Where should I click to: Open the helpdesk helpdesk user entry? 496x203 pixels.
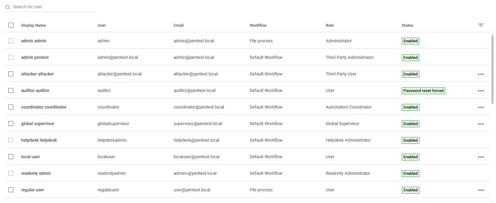tap(39, 140)
